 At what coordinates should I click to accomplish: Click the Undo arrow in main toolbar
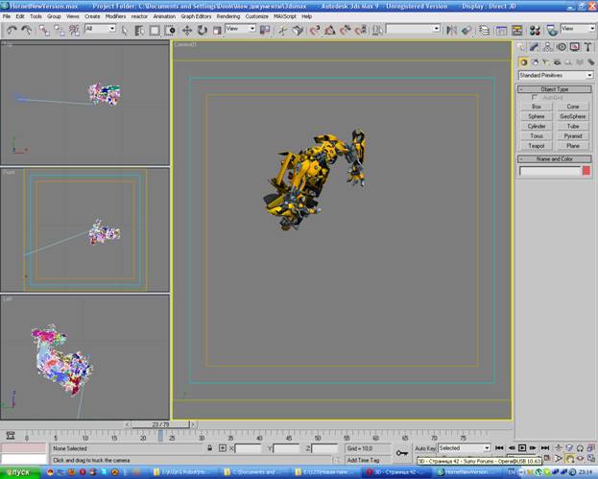click(11, 30)
